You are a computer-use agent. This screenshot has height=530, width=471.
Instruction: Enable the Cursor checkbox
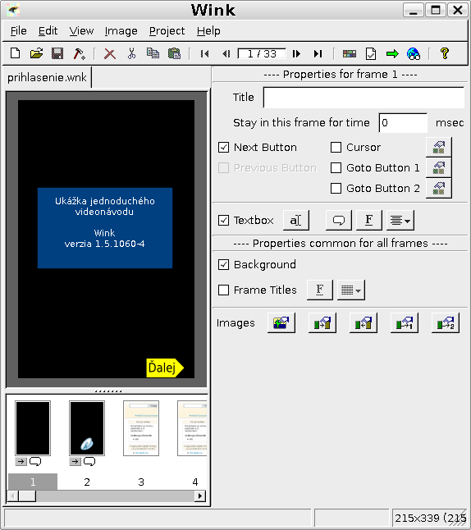tap(336, 148)
